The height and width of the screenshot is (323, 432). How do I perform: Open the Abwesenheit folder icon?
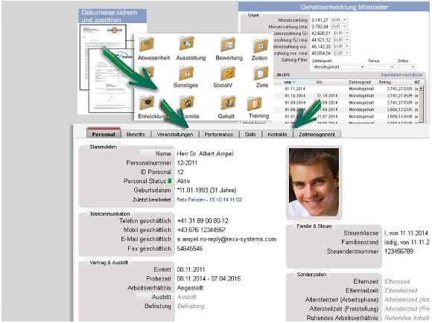coord(147,44)
